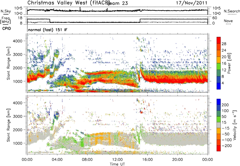The width and height of the screenshot is (240, 166).
Task: Click the 'Velocity [m s-1]' colorbar title
Action: pos(235,125)
